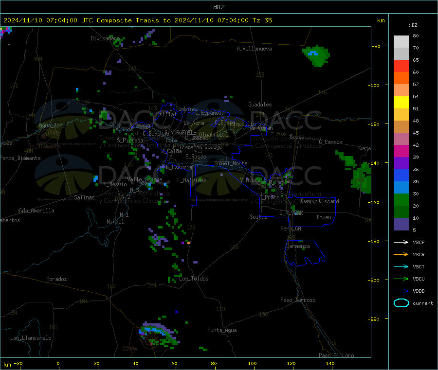
Task: Click the Punta_Agua location label
Action: pos(222,331)
